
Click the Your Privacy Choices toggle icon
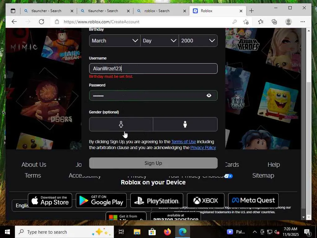pyautogui.click(x=228, y=176)
